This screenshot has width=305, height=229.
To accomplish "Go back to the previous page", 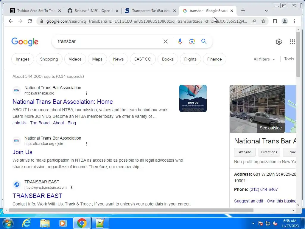I will tap(11, 21).
